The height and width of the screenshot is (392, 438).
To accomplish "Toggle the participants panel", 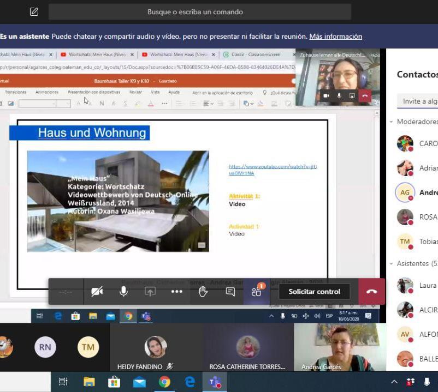I will [x=257, y=292].
